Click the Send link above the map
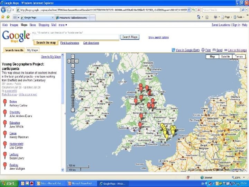The height and width of the screenshot is (187, 249). coord(219,50)
